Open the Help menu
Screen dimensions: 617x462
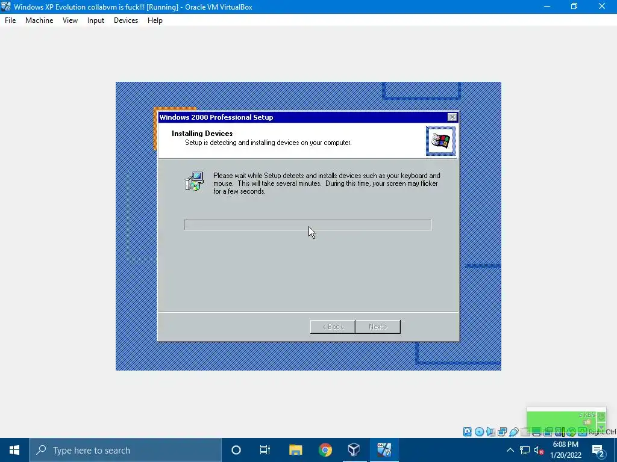(155, 20)
